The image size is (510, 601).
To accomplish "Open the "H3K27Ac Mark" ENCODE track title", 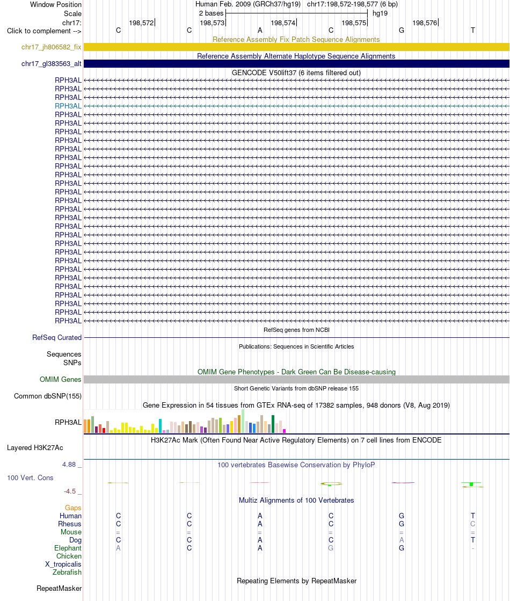I will (x=296, y=440).
